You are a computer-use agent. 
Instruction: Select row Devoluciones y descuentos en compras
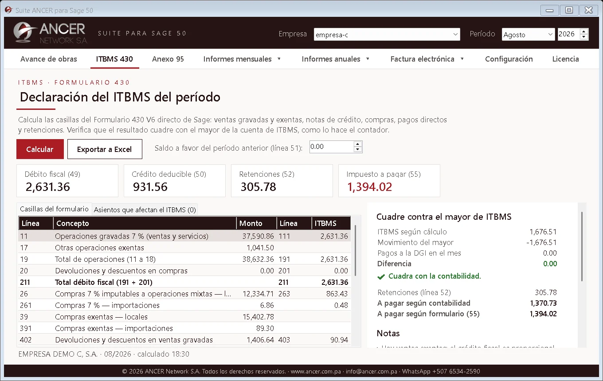(x=184, y=271)
